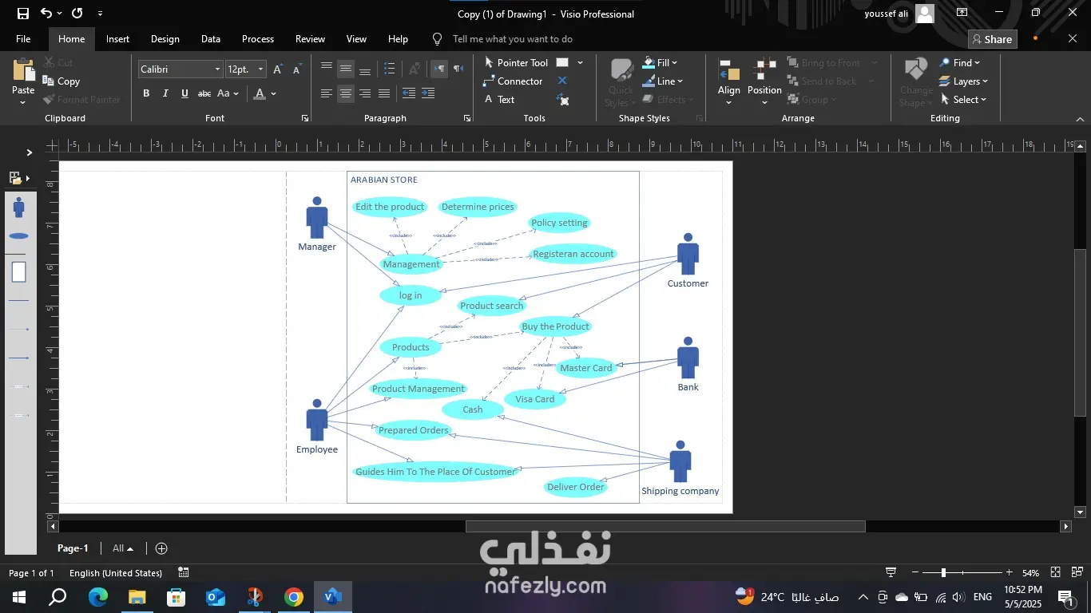Click the Increase Font Size icon
This screenshot has height=613, width=1091.
(277, 69)
